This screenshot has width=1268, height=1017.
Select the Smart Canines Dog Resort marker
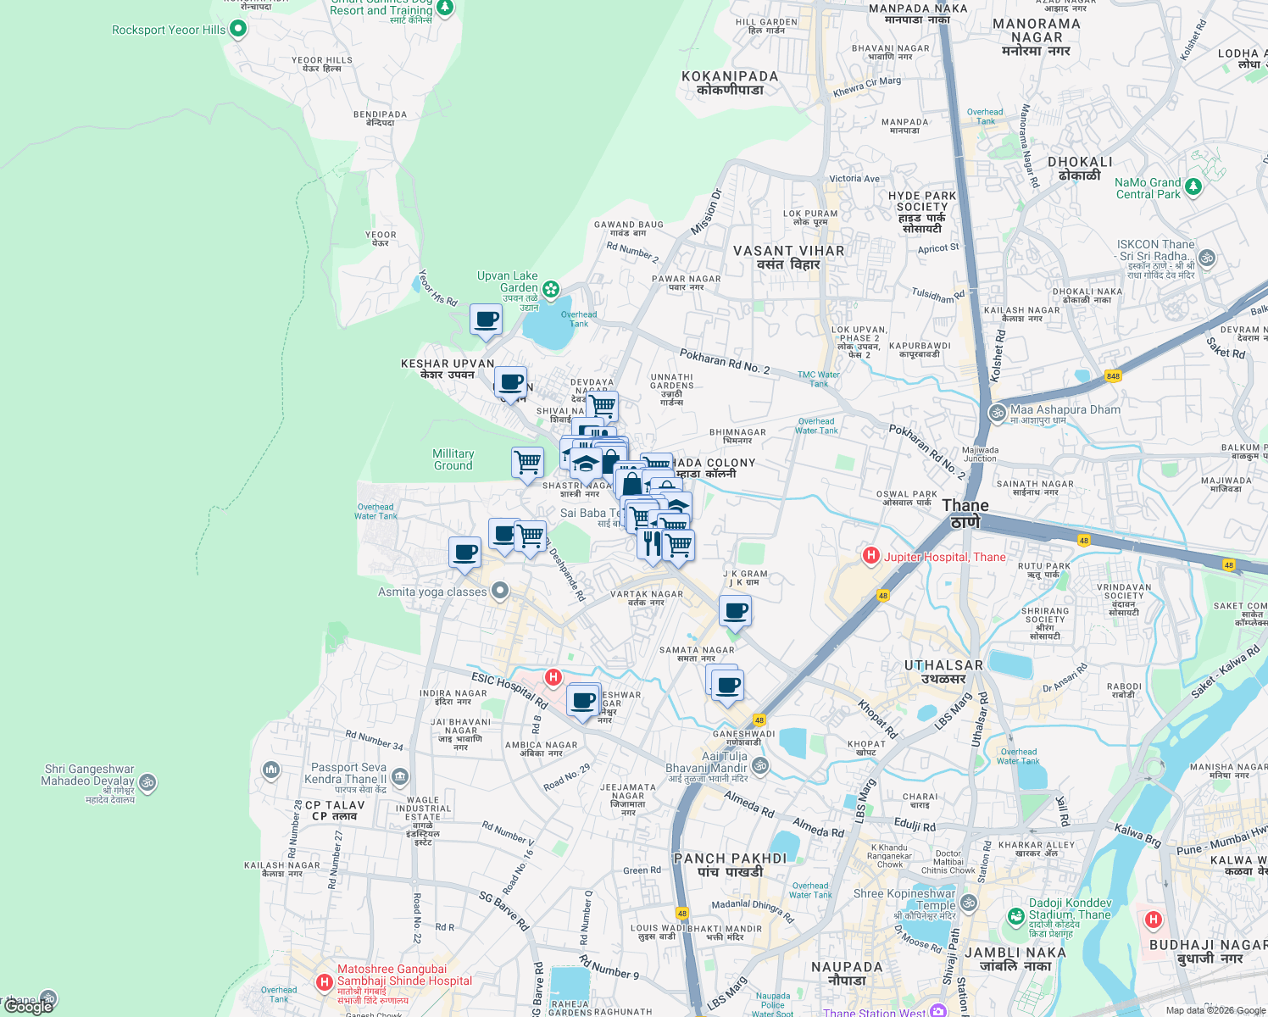[x=444, y=9]
